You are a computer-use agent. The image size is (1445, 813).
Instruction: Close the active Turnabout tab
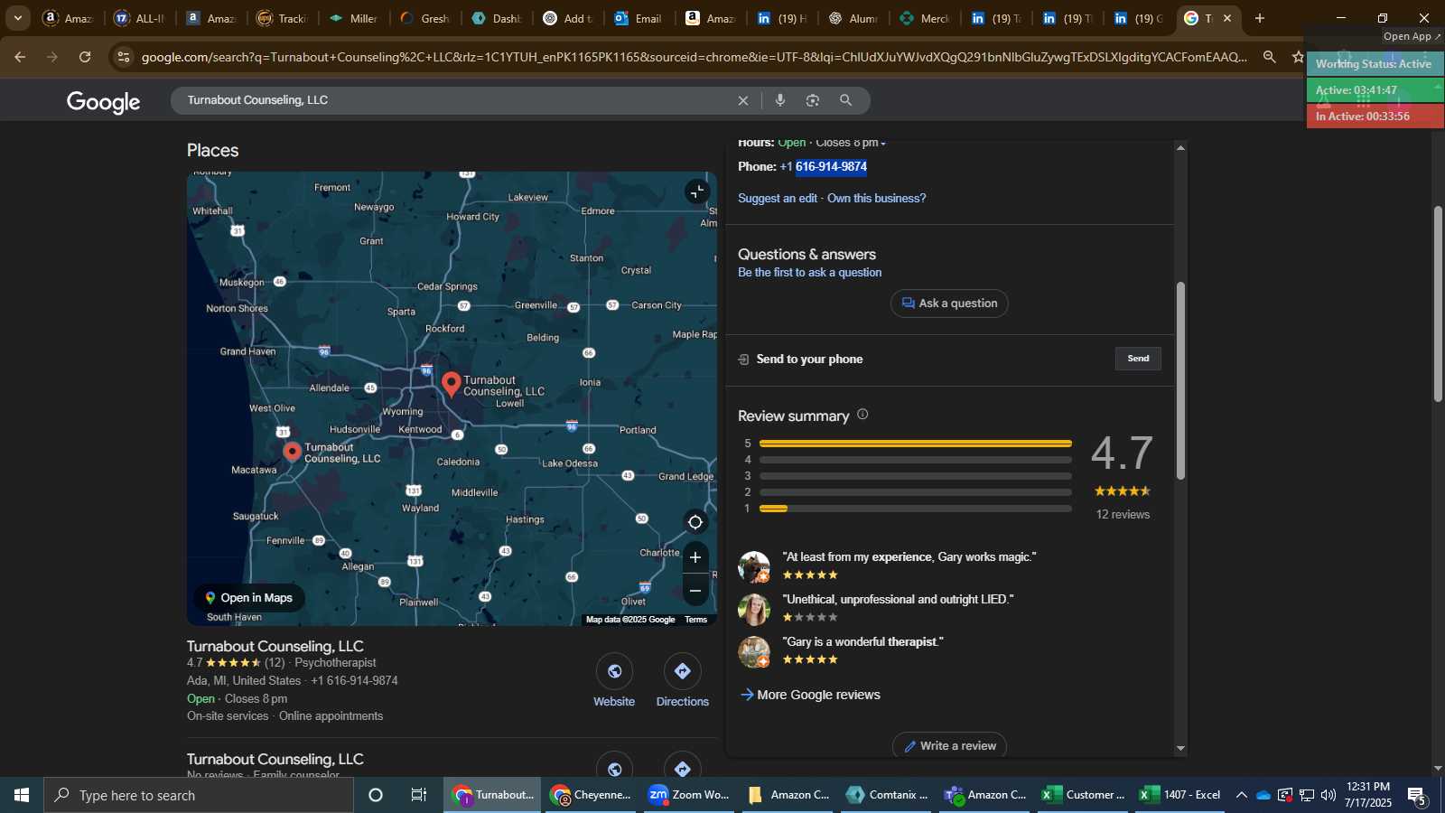[x=1227, y=18]
